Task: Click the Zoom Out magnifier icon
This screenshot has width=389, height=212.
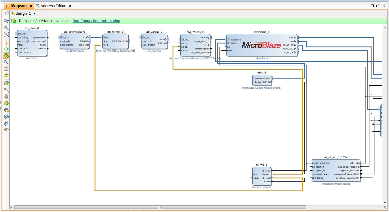Action: (6, 28)
